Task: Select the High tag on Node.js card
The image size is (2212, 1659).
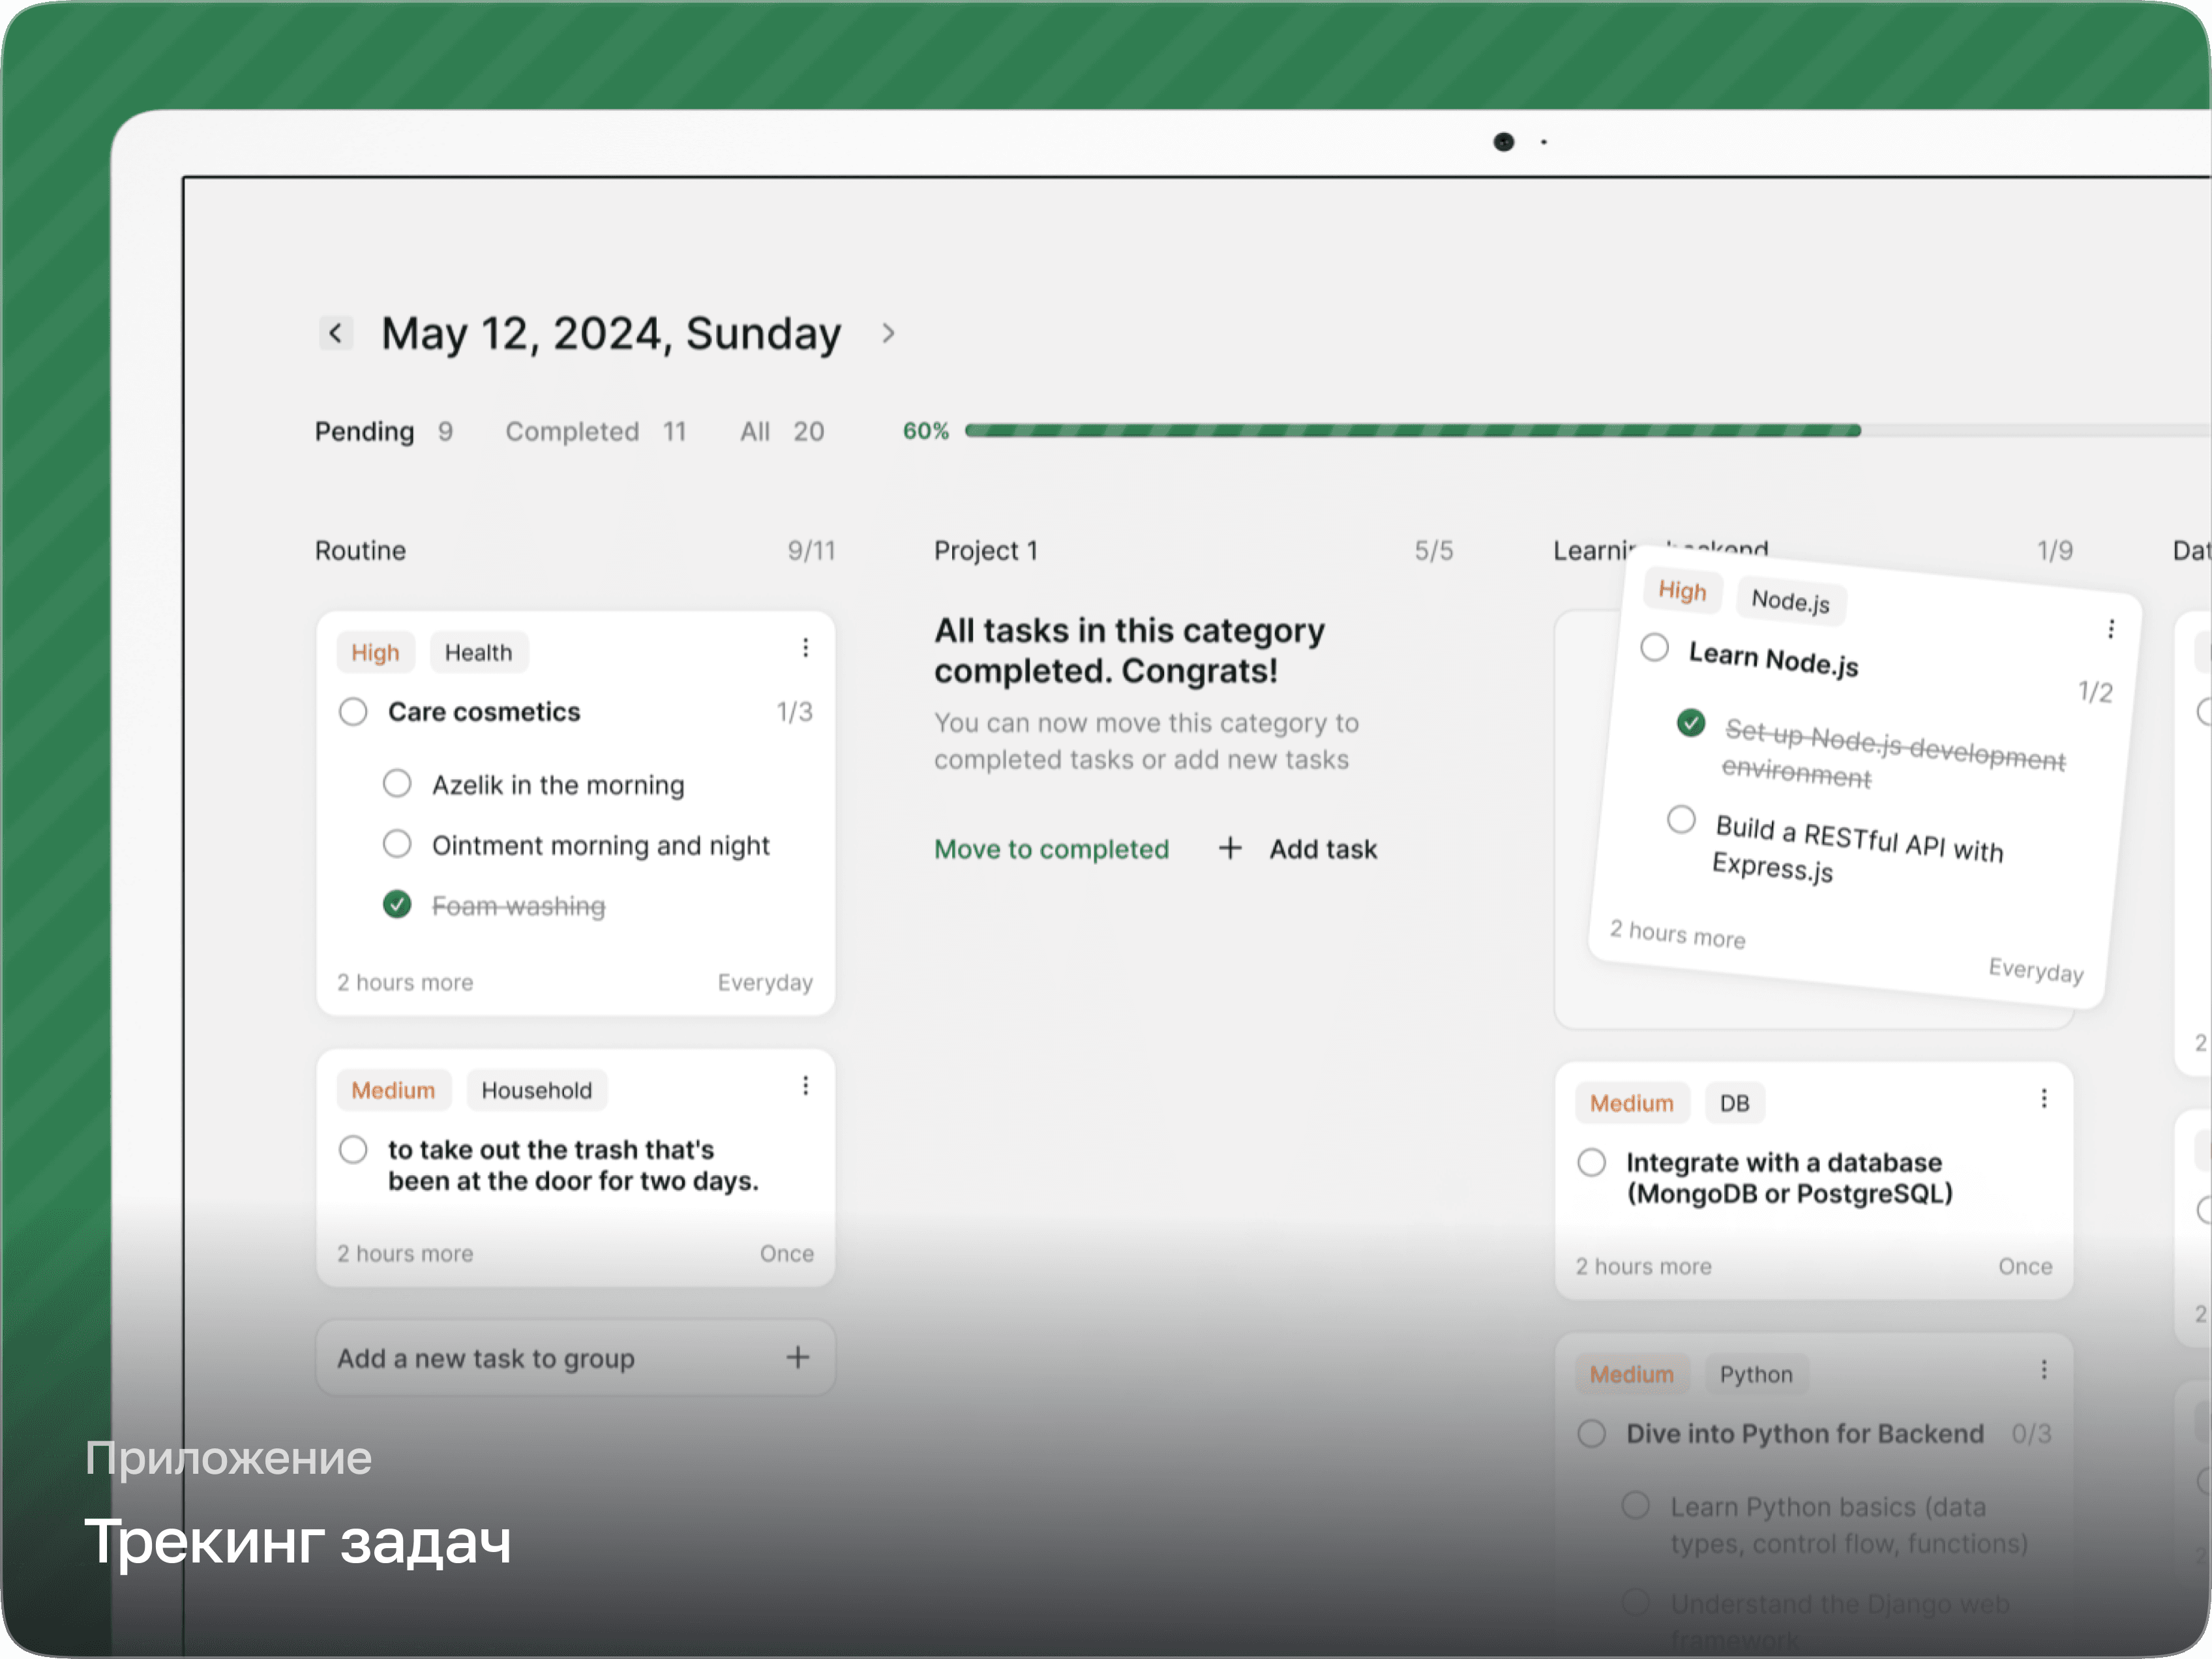Action: coord(1683,591)
